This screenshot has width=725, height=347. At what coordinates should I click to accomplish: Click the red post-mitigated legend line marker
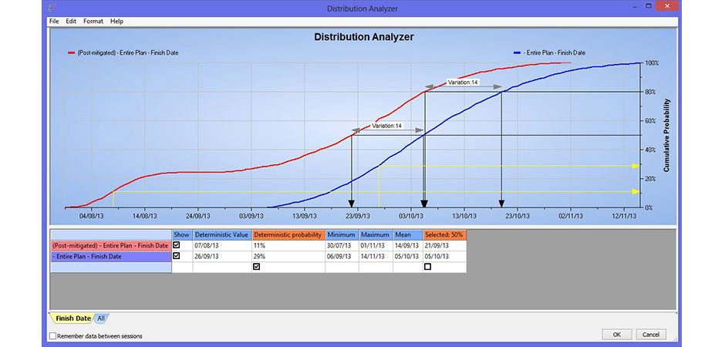tap(72, 53)
